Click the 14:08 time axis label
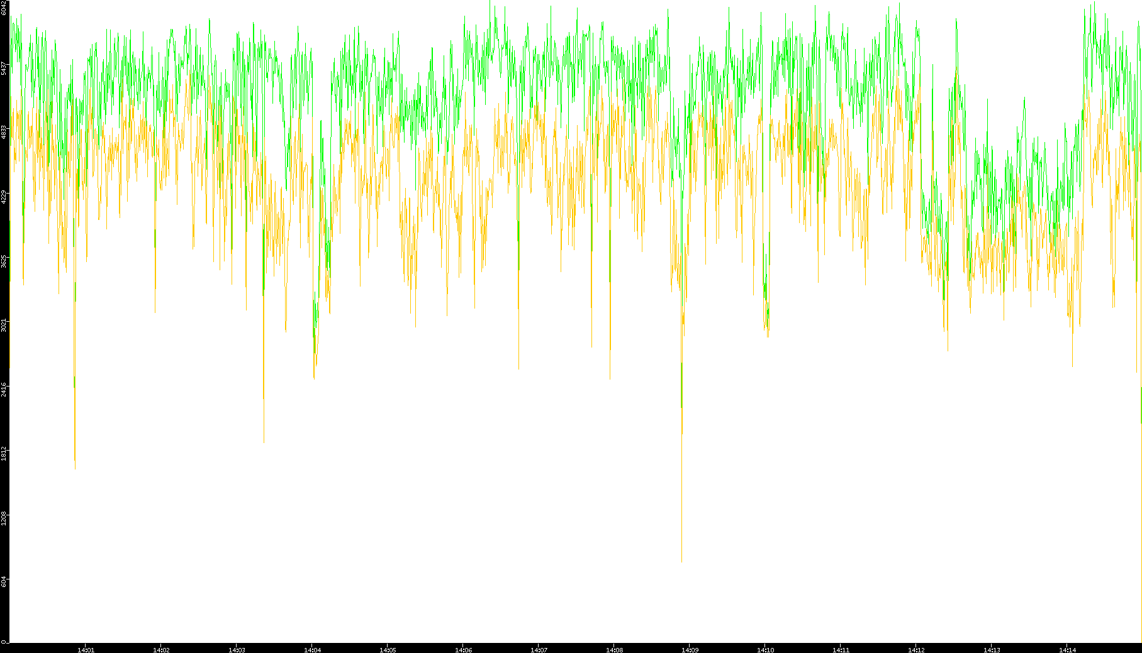Image resolution: width=1142 pixels, height=653 pixels. tap(614, 650)
